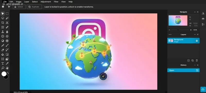This screenshot has height=93, width=206.
Task: Open the Adjustment menu
Action: tap(46, 2)
